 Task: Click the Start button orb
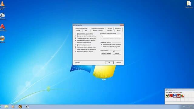[1, 107]
